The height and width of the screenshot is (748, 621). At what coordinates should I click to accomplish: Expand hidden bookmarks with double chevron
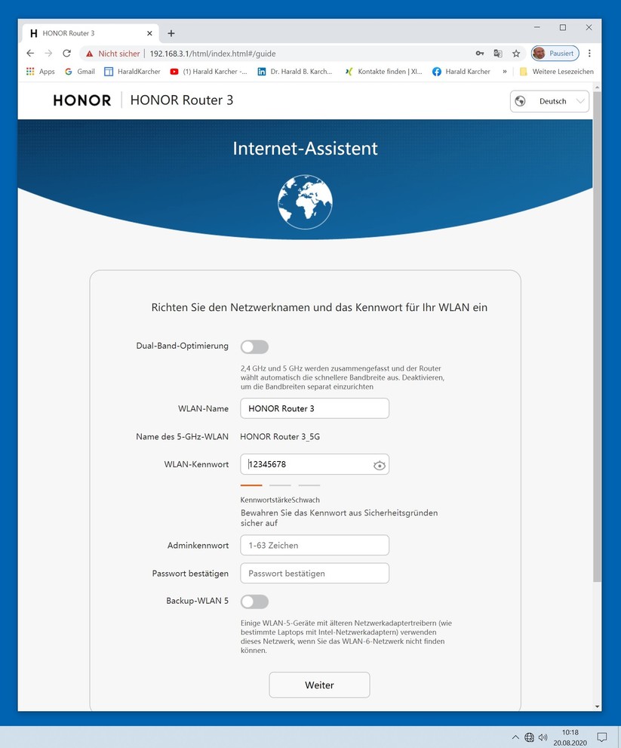(x=505, y=72)
